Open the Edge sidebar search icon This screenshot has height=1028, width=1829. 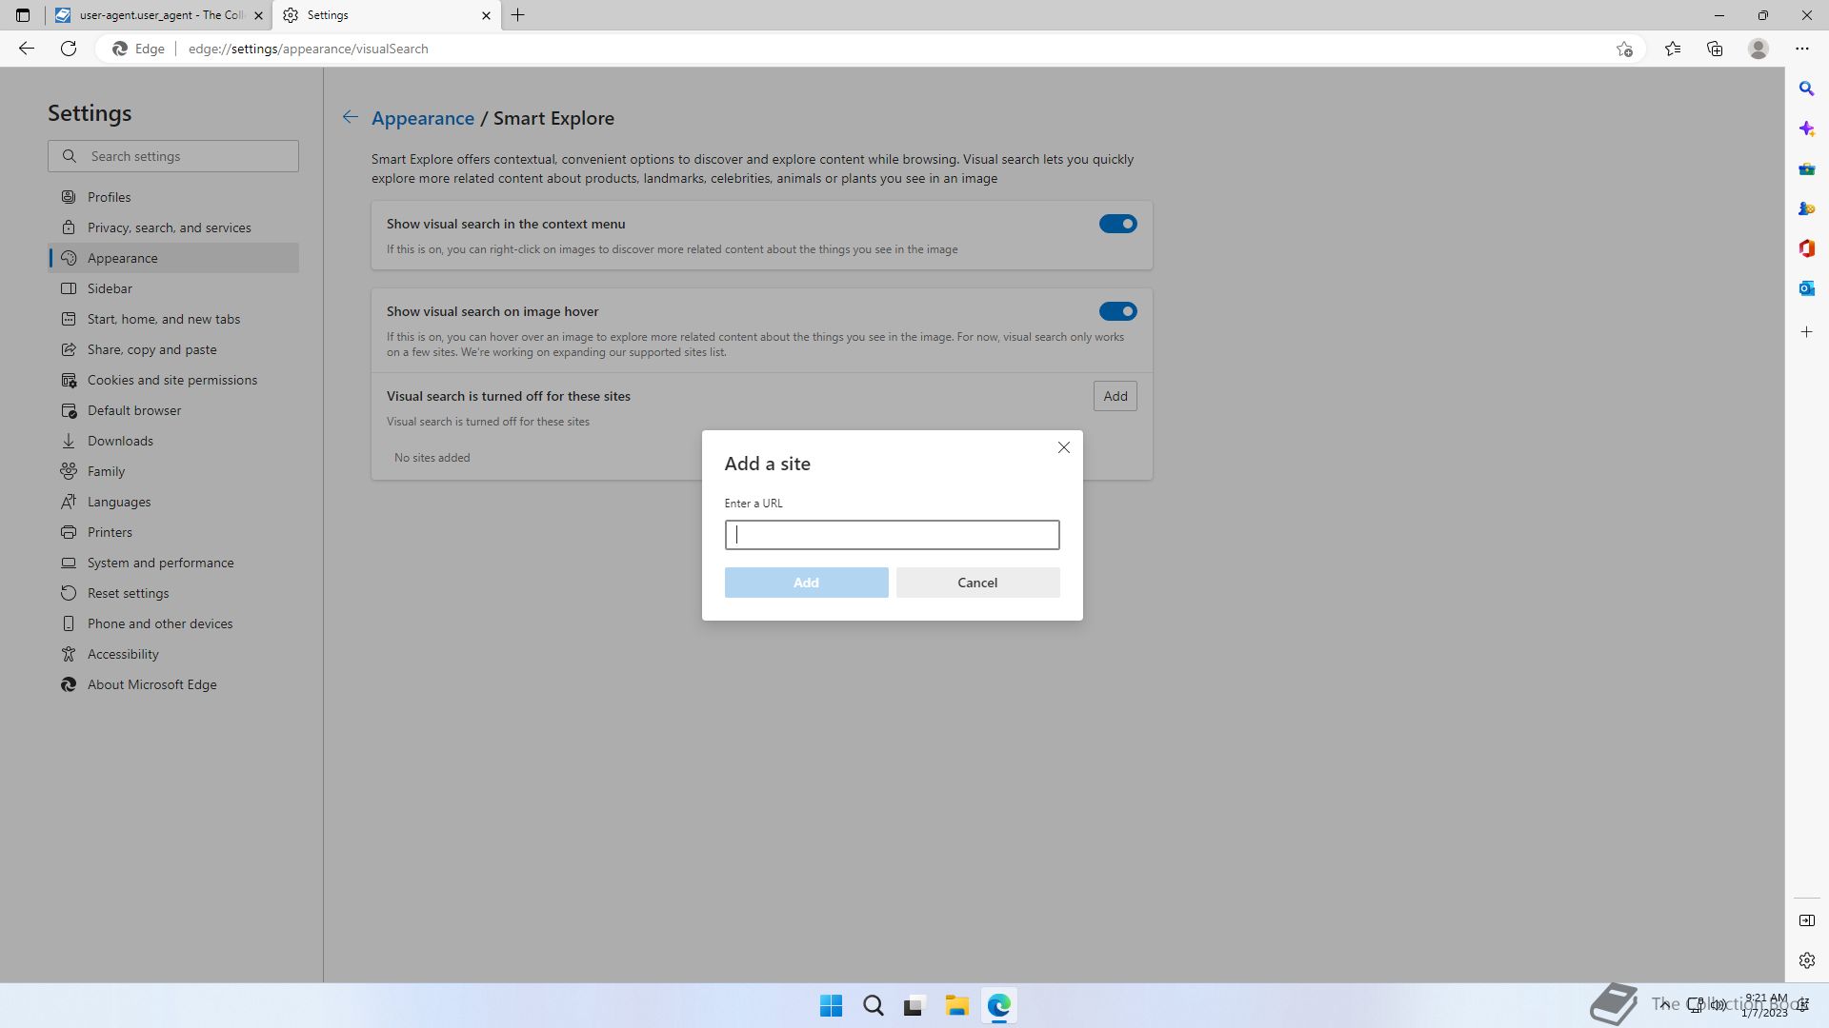pos(1806,89)
